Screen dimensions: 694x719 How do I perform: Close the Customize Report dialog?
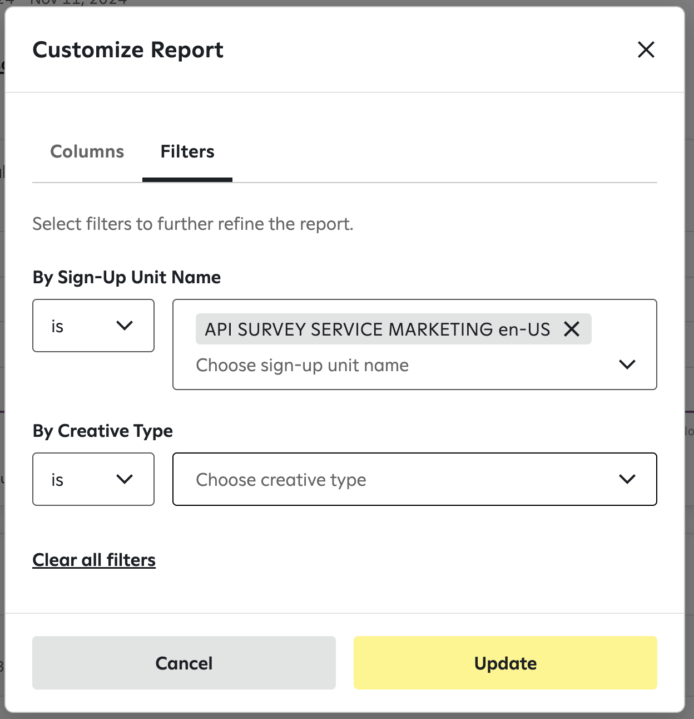(646, 50)
